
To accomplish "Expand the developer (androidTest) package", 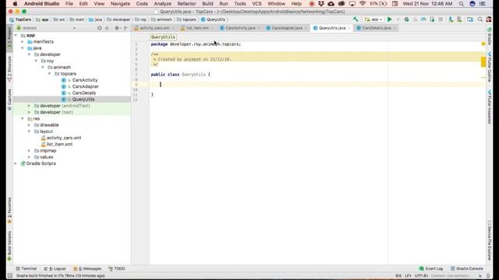I will [30, 106].
